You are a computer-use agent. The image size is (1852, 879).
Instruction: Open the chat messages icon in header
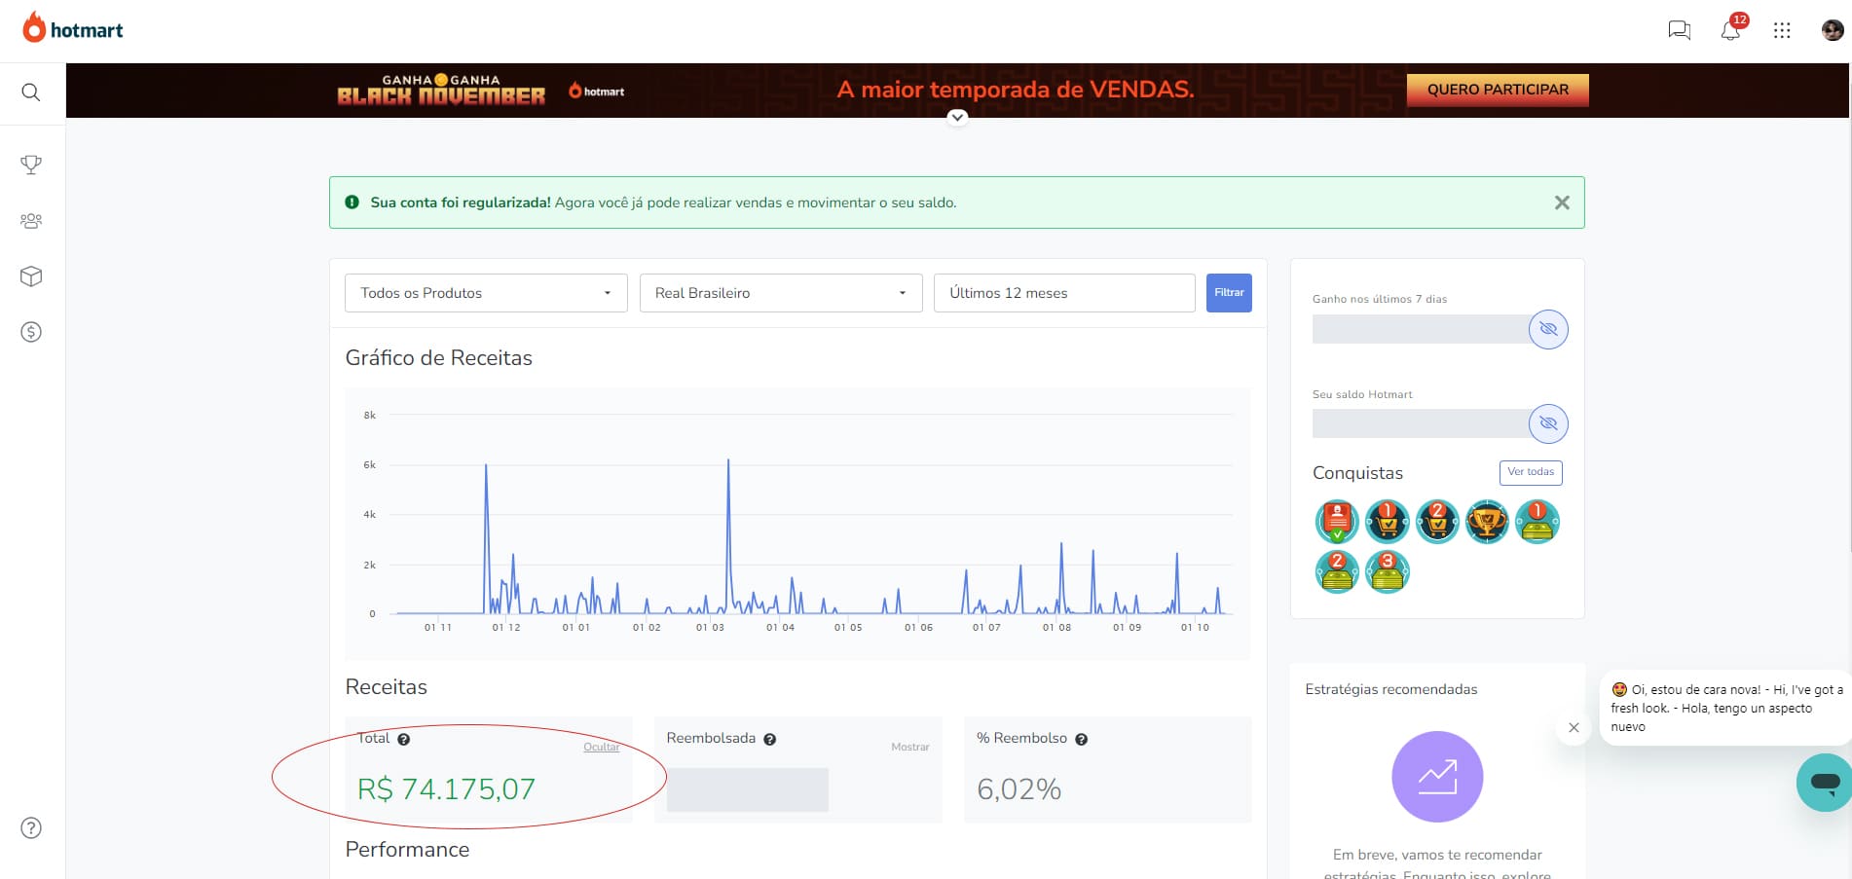point(1679,30)
